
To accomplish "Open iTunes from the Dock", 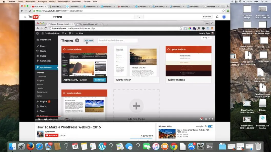I will [x=156, y=147].
